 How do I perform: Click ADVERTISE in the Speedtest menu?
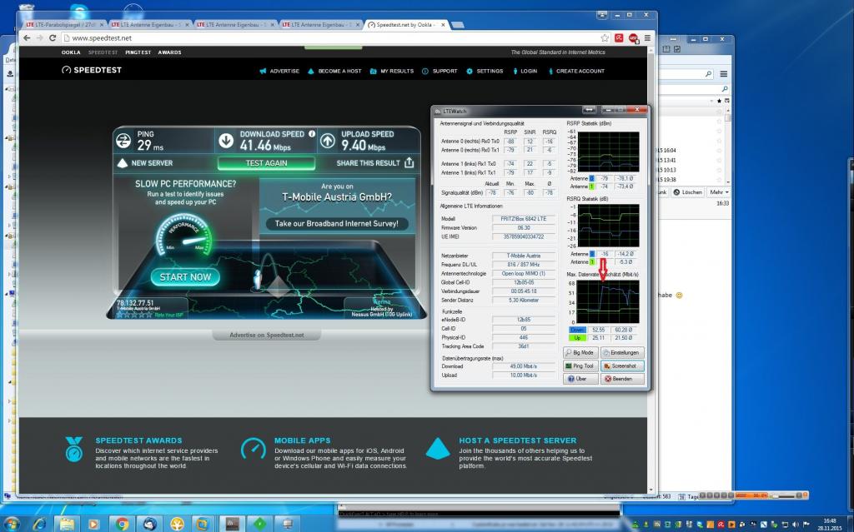[x=279, y=72]
